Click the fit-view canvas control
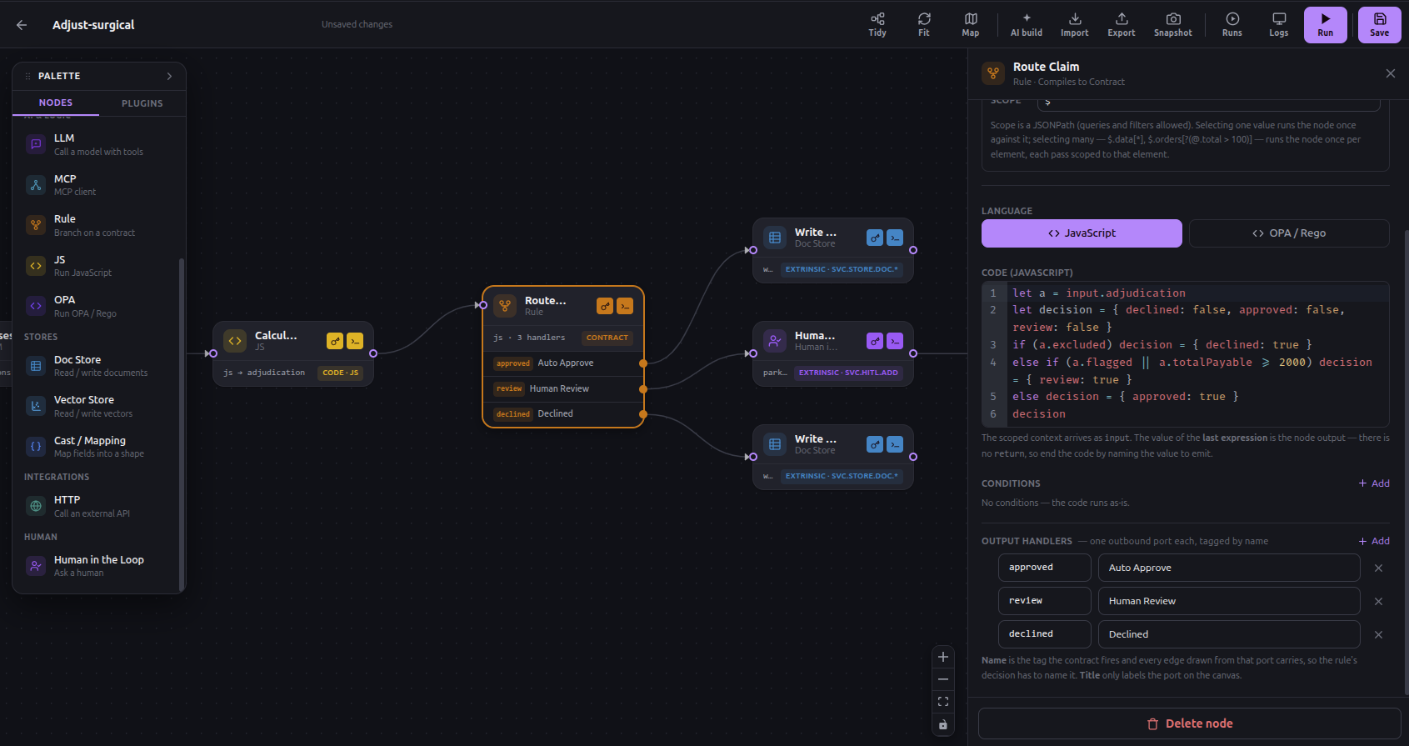This screenshot has width=1409, height=746. tap(943, 702)
